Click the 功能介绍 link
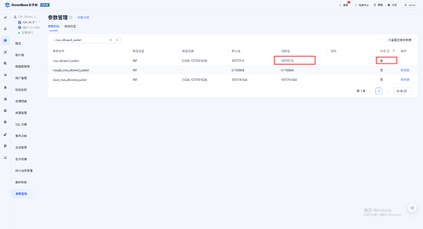Viewport: 423px width, 229px height. [x=83, y=17]
